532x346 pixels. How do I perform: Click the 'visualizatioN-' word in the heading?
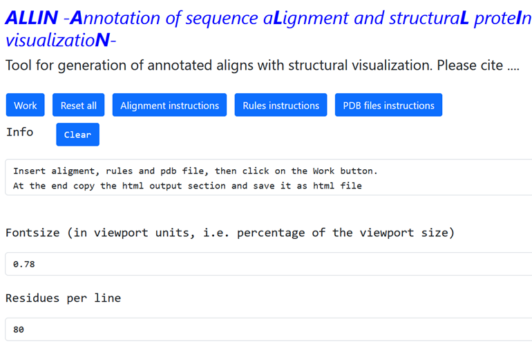tap(60, 41)
